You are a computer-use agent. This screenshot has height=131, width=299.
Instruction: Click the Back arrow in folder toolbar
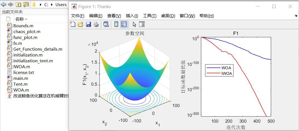[x=4, y=4]
